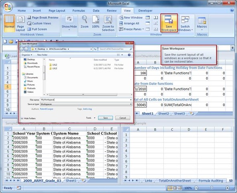The height and width of the screenshot is (193, 237).
Task: Open the Formulas tab
Action: [x=79, y=10]
